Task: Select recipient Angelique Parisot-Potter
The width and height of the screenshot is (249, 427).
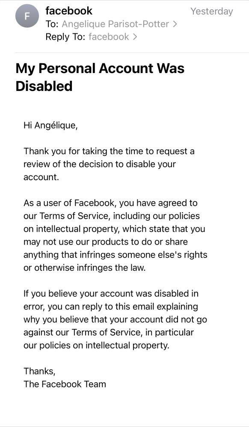Action: [116, 24]
